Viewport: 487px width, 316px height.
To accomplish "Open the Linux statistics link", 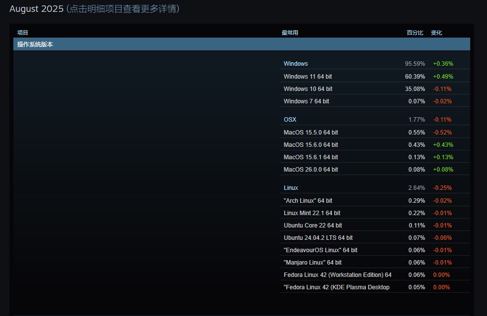I will point(291,188).
